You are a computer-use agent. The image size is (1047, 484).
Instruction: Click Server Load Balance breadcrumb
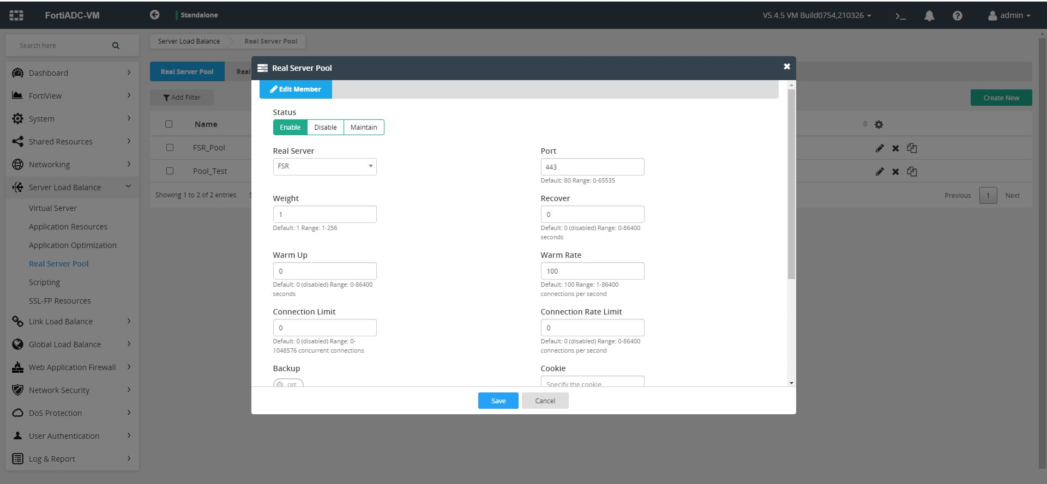point(189,41)
